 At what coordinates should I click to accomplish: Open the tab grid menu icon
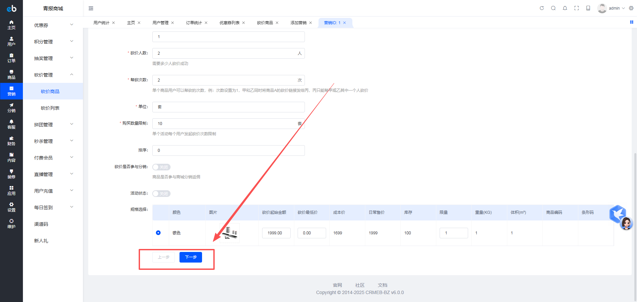[632, 22]
